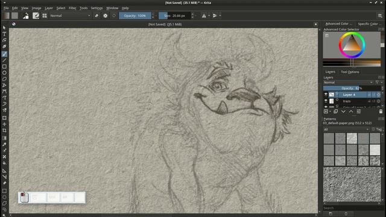Select the Colorize Mask tool
This screenshot has width=386, height=217.
click(4, 150)
